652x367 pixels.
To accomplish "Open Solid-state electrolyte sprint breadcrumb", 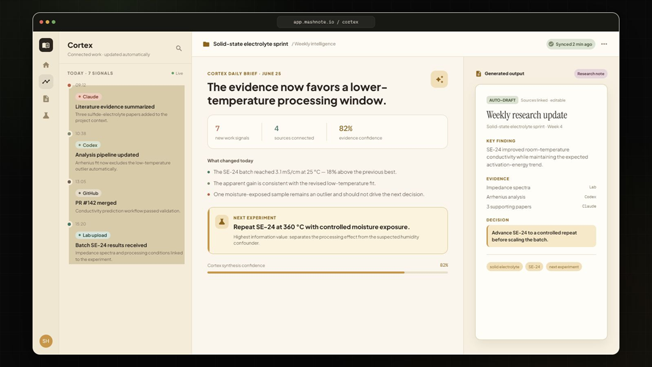I will click(251, 44).
